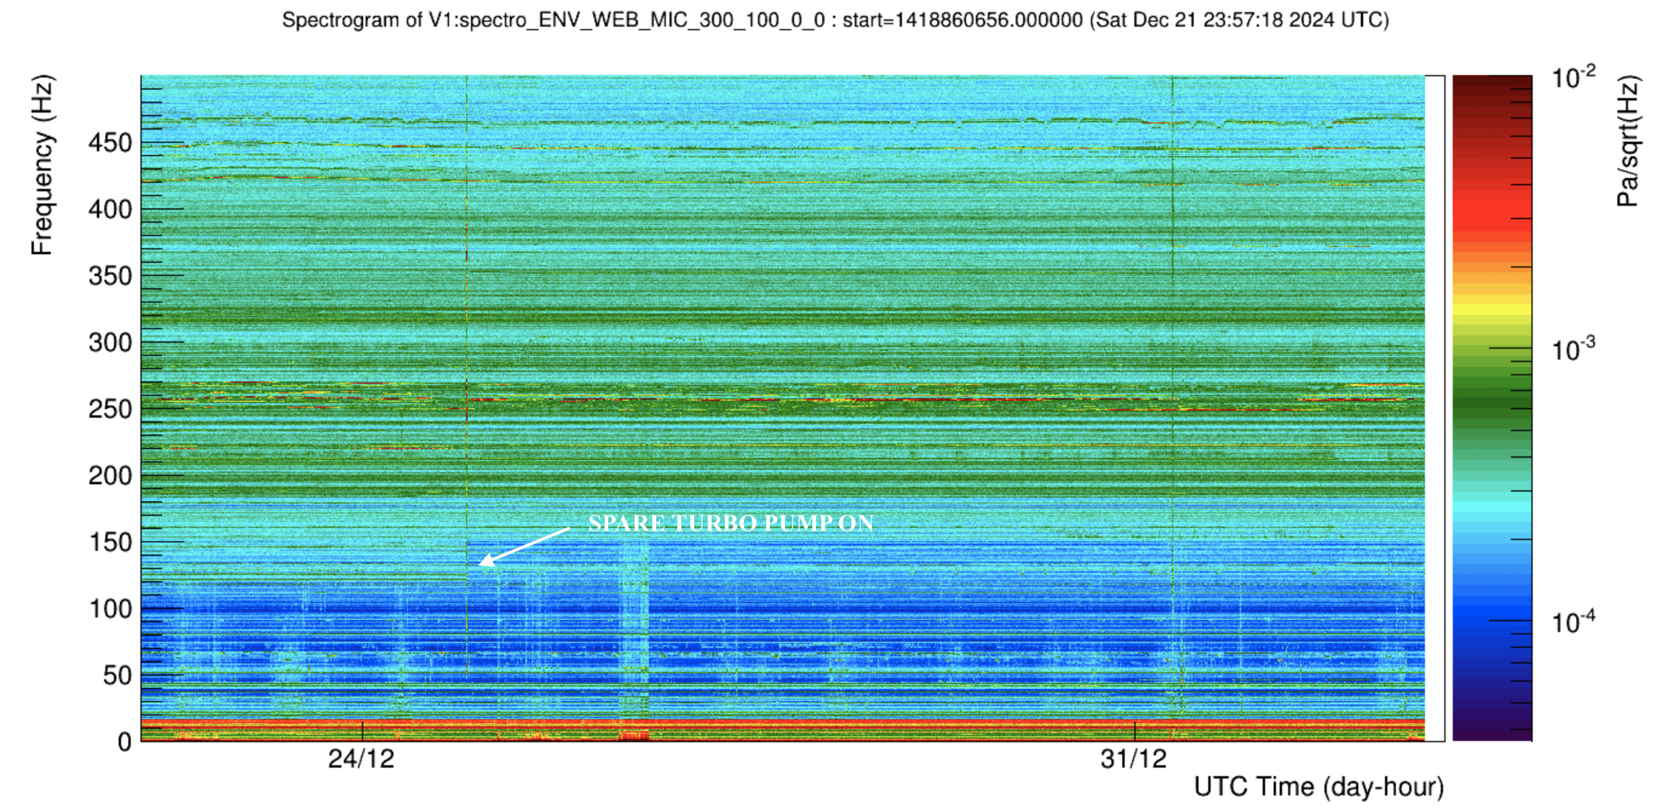Click the 10^-4 color bar label
1661x810 pixels.
[1573, 621]
